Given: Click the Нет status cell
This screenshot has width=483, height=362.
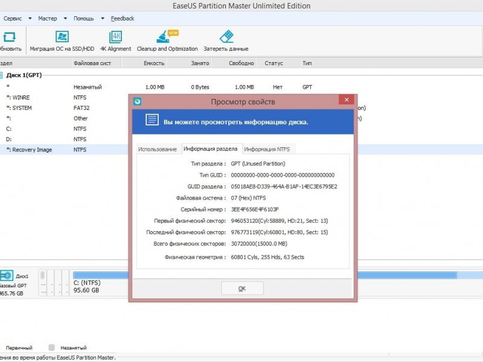Looking at the screenshot, I should click(278, 87).
